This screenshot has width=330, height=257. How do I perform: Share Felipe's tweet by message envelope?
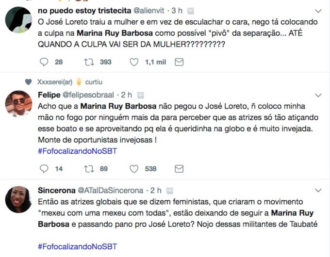[x=179, y=169]
